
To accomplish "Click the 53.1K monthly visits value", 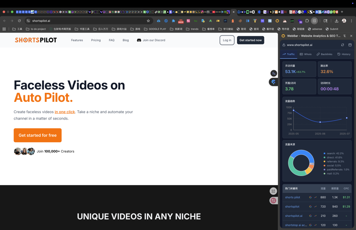I will tap(290, 72).
